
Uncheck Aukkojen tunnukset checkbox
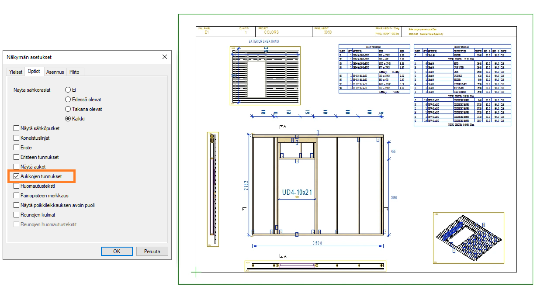(x=17, y=176)
